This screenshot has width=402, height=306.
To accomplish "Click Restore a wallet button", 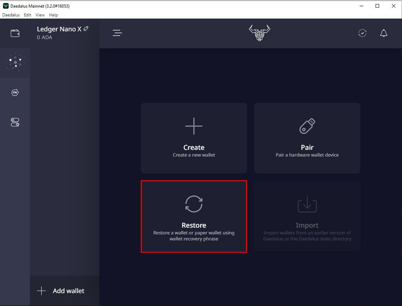I will (x=194, y=216).
